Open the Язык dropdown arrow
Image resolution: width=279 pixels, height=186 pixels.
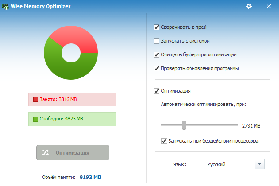(x=260, y=164)
